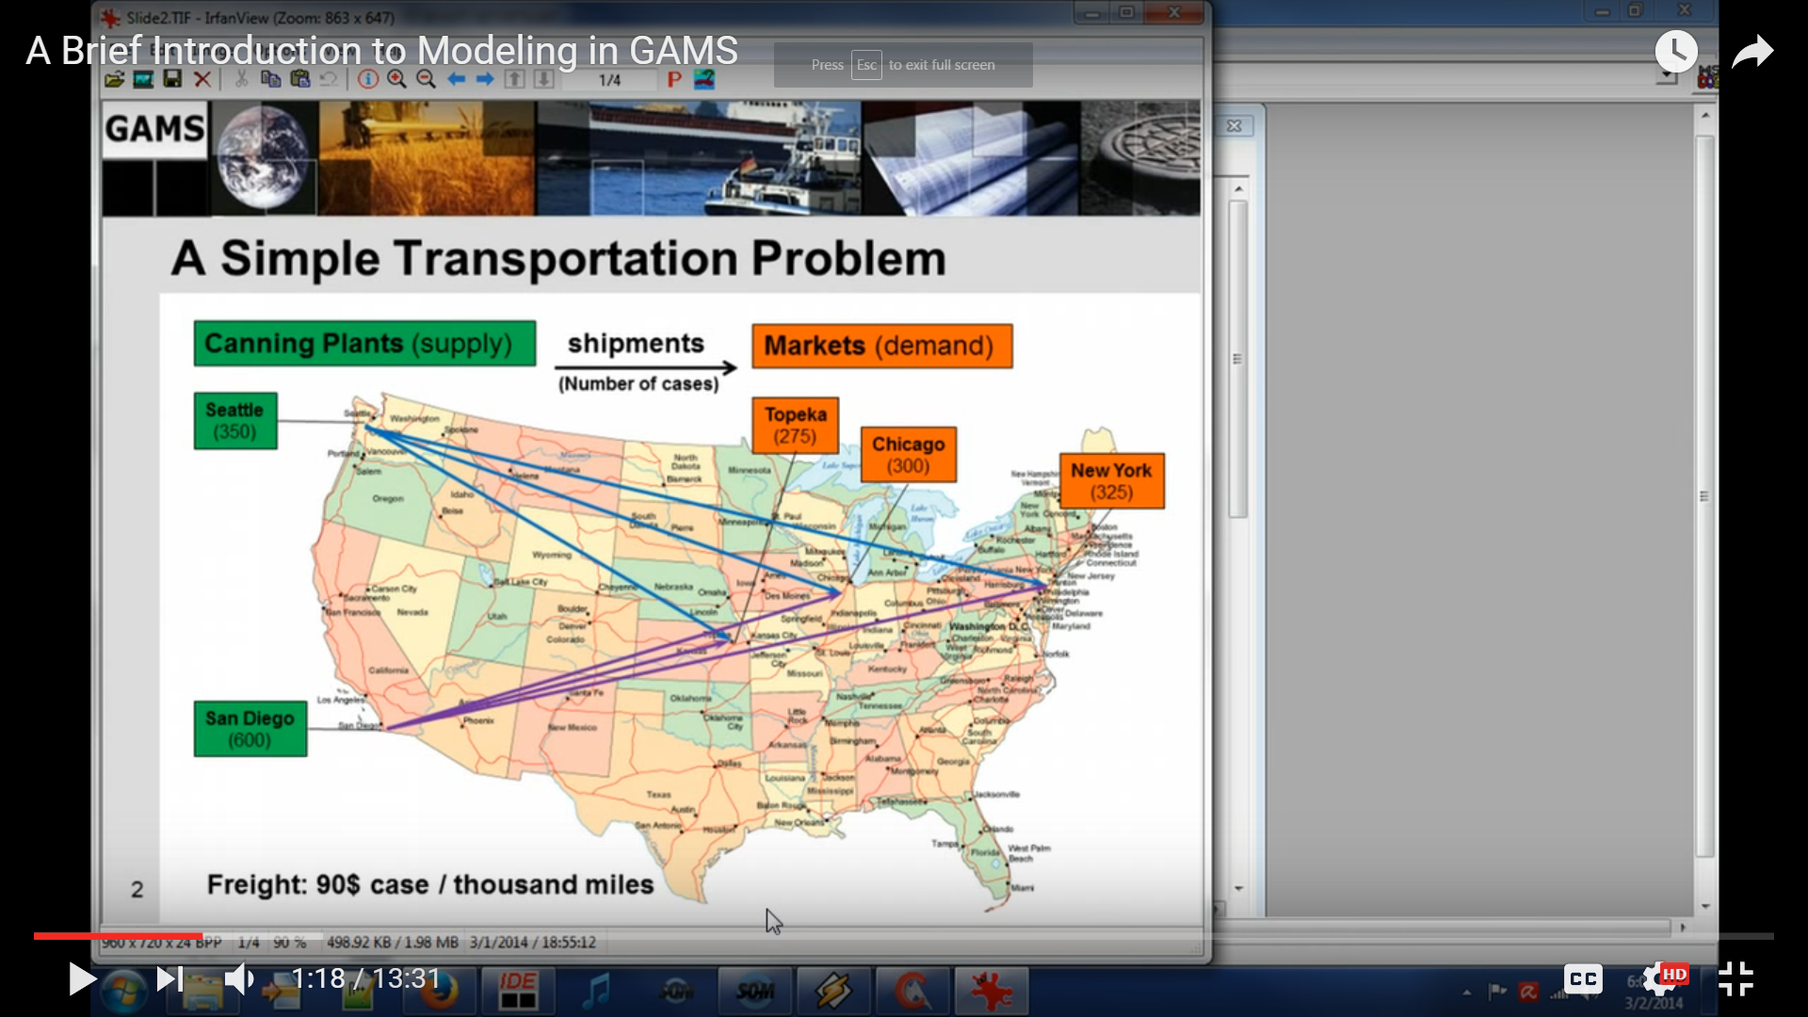Go to previous image with left blue arrow
This screenshot has height=1017, width=1808.
(x=457, y=80)
